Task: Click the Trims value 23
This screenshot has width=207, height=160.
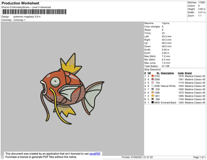Action: point(163,33)
